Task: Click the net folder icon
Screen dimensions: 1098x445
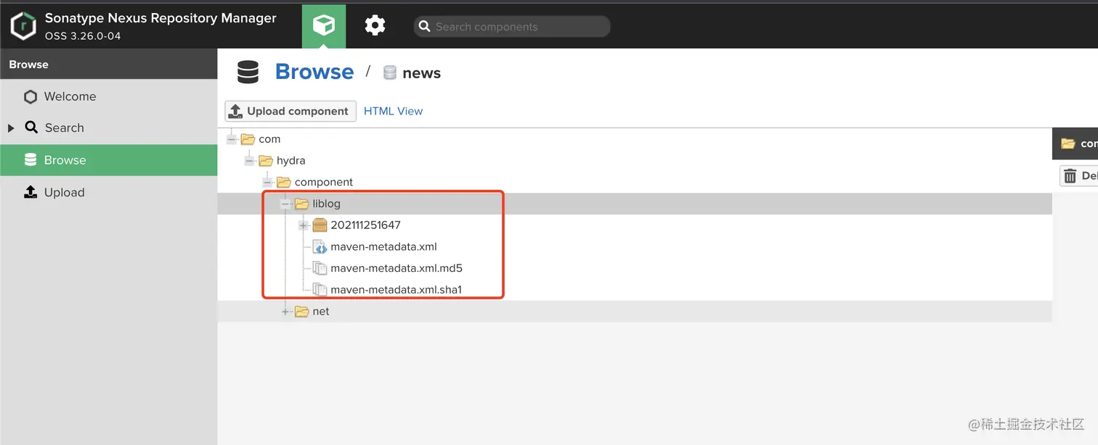Action: [x=301, y=312]
